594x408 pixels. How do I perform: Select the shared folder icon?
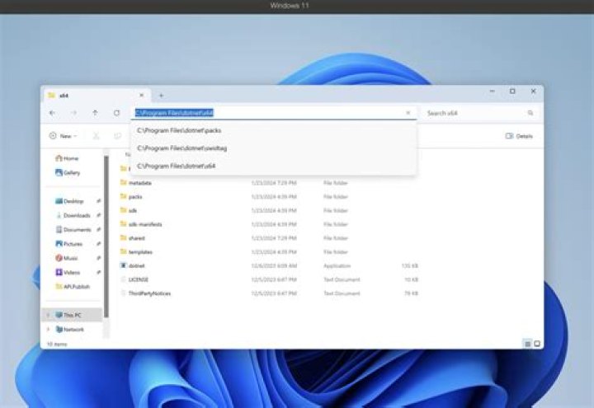coord(124,237)
